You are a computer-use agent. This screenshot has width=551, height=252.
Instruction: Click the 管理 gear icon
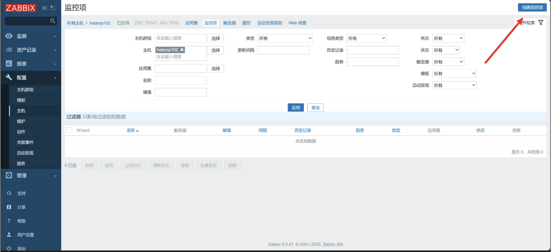pos(9,175)
